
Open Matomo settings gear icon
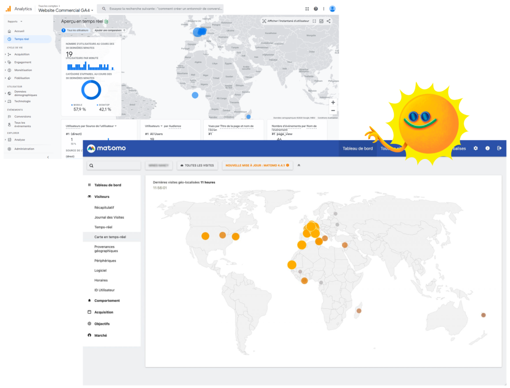(x=476, y=148)
